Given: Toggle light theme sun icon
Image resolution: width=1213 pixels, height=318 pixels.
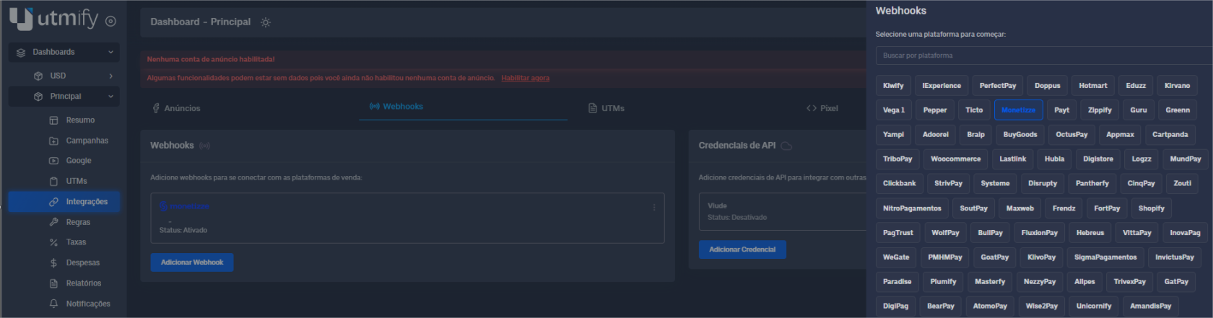Looking at the screenshot, I should click(x=266, y=22).
